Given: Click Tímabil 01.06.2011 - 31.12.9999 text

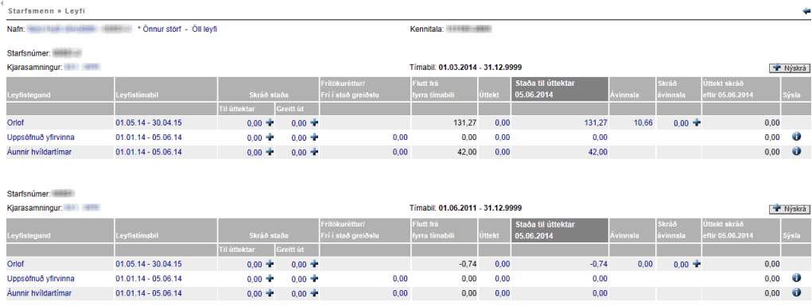Looking at the screenshot, I should click(x=465, y=207).
